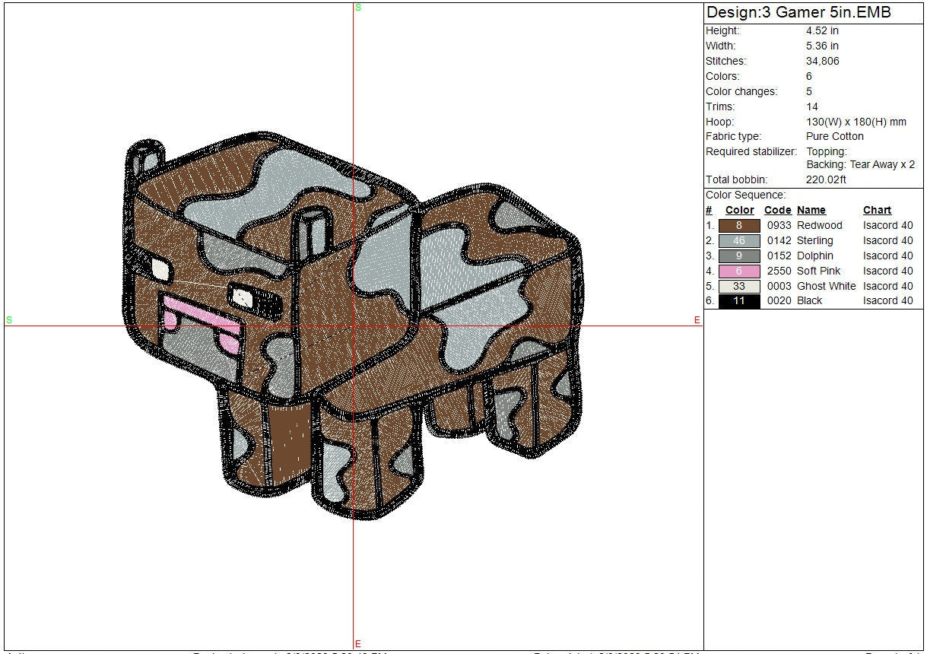Click the design title '3 Gamer 5in.EMB'
927x654 pixels.
[x=798, y=13]
